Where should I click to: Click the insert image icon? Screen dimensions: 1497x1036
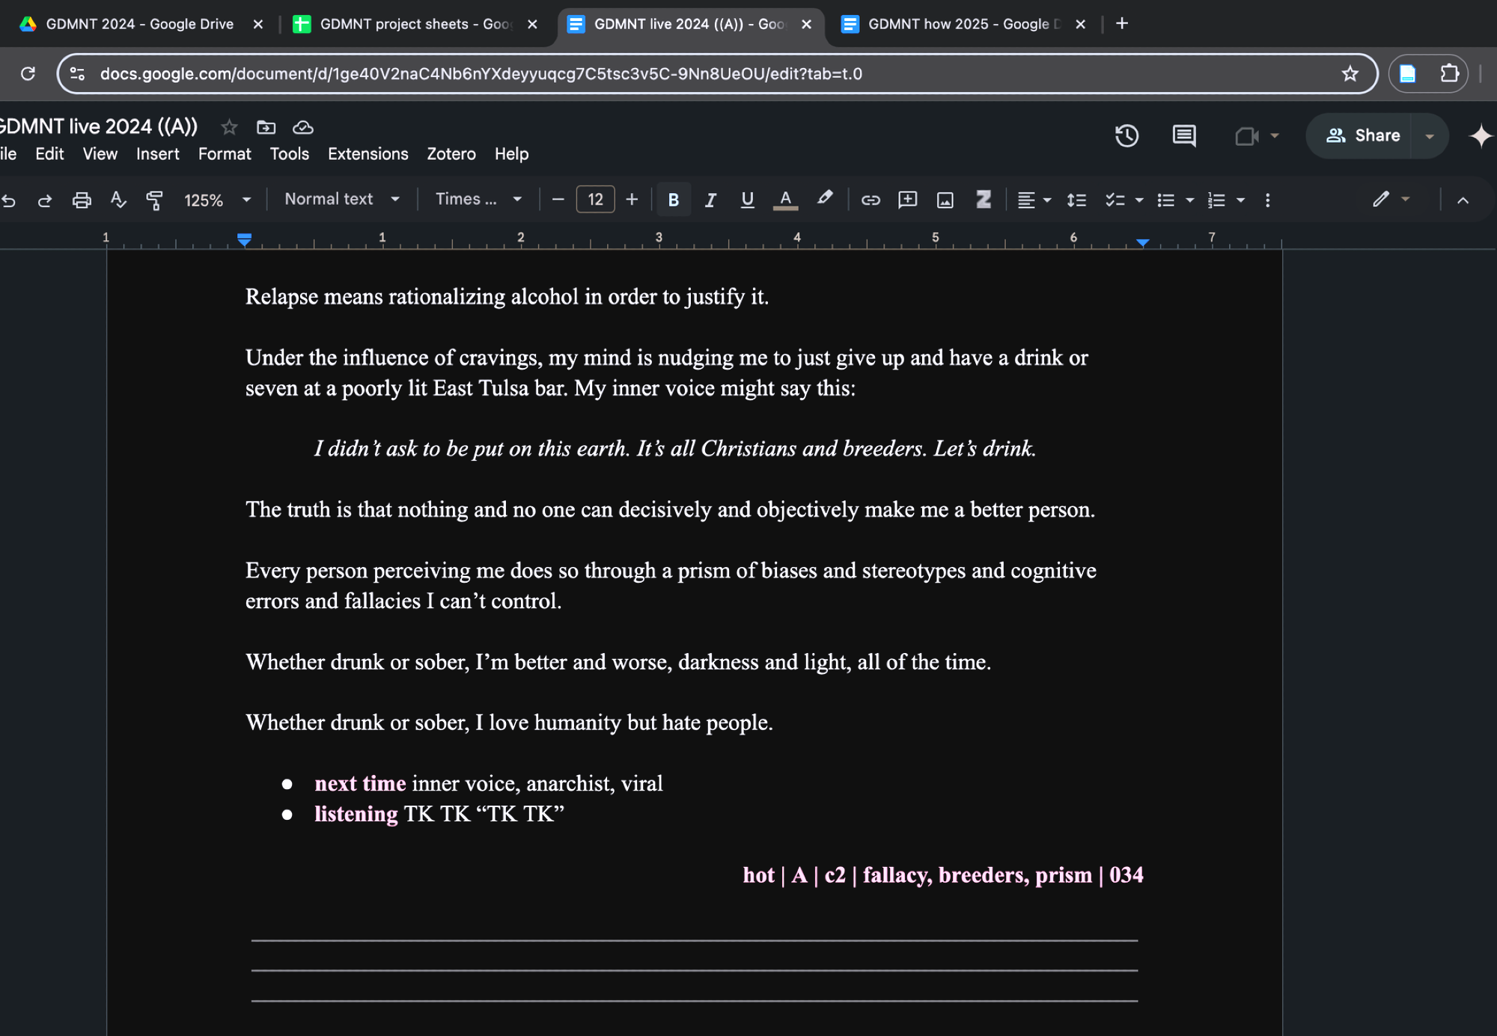tap(945, 200)
